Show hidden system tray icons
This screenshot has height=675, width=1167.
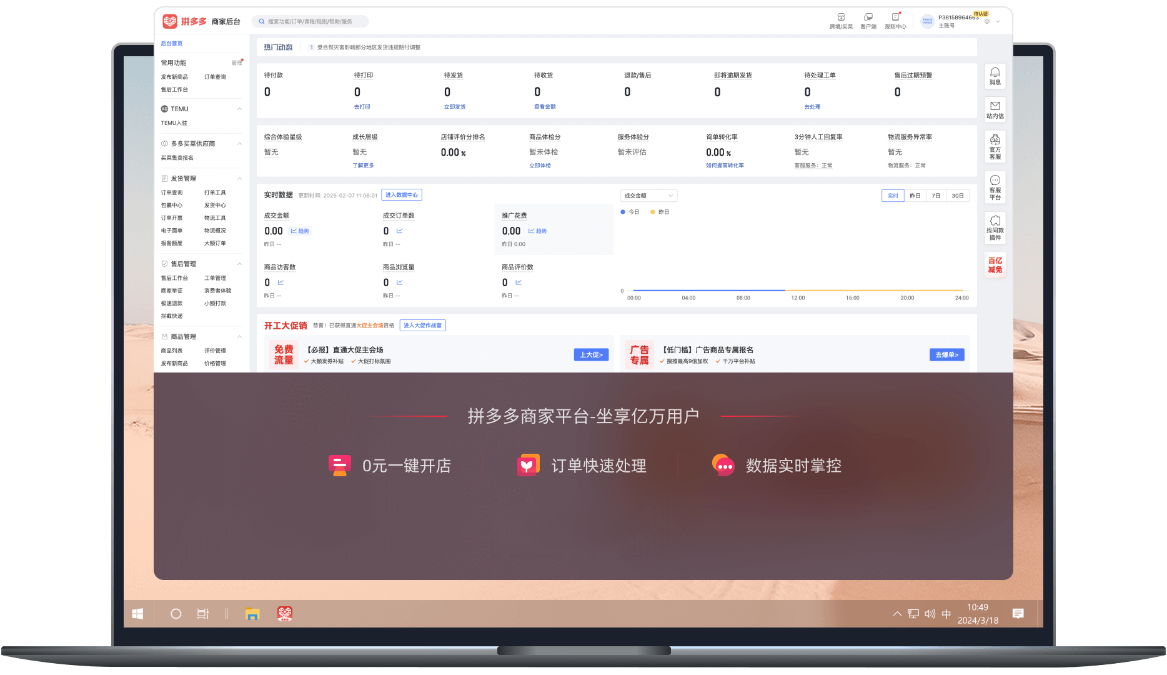(897, 614)
